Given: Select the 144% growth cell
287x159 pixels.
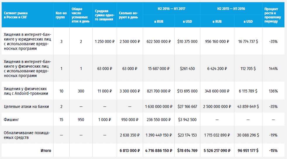Looking at the screenshot, I should [273, 69].
